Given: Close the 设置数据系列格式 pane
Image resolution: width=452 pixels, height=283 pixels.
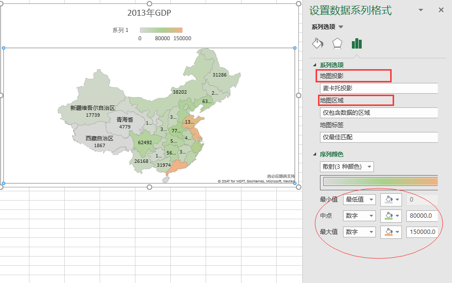Looking at the screenshot, I should tap(441, 10).
